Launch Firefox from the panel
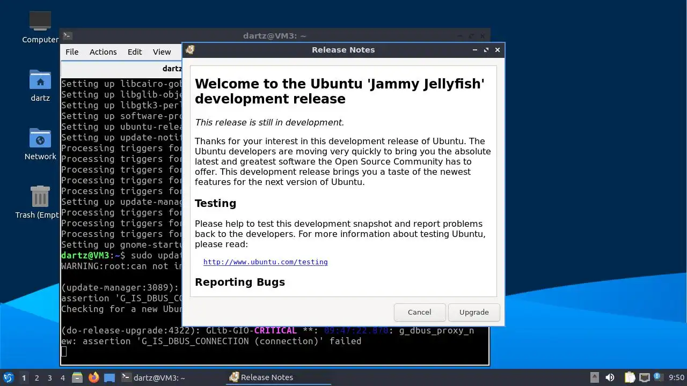 point(93,377)
